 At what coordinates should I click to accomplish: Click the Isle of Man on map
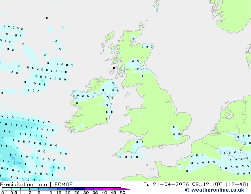tap(127, 95)
